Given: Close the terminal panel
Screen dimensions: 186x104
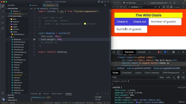Looking at the screenshot, I should (x=108, y=94).
